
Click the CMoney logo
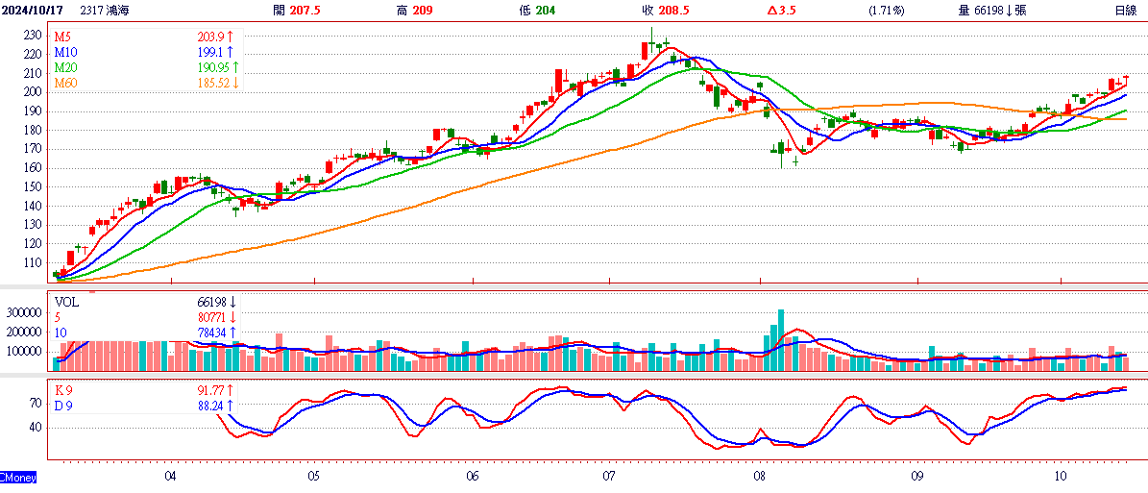coord(18,477)
